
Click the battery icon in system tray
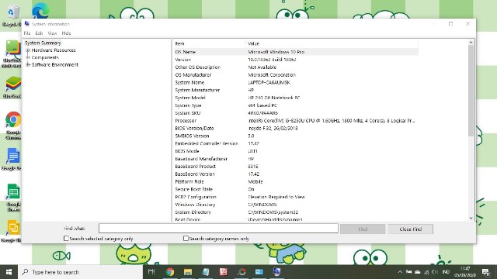tap(409, 272)
